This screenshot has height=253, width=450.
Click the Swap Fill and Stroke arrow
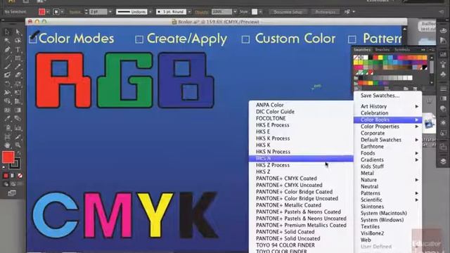click(x=18, y=153)
